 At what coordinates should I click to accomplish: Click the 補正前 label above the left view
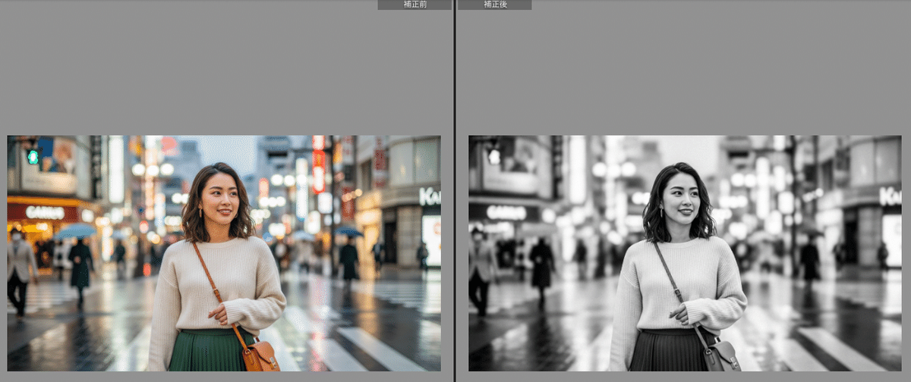pyautogui.click(x=415, y=5)
